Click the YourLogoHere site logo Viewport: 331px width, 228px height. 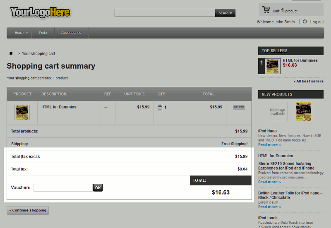click(x=40, y=12)
